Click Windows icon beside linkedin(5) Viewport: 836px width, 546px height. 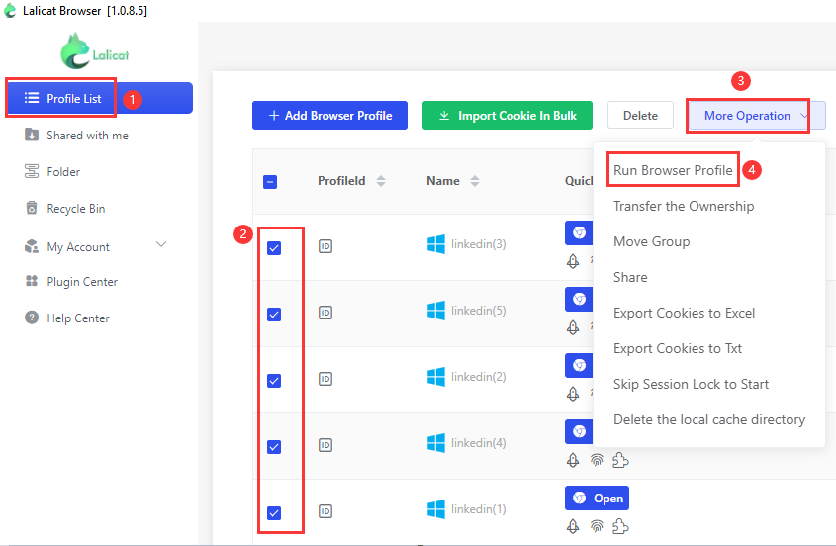pos(436,311)
